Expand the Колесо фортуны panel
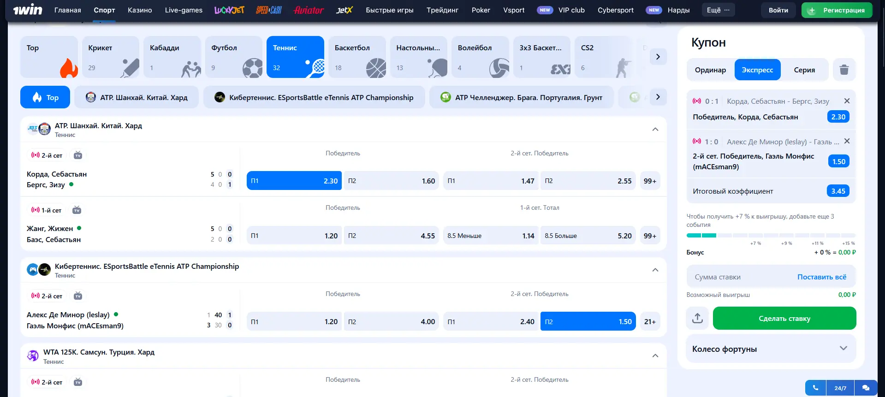 [x=771, y=349]
